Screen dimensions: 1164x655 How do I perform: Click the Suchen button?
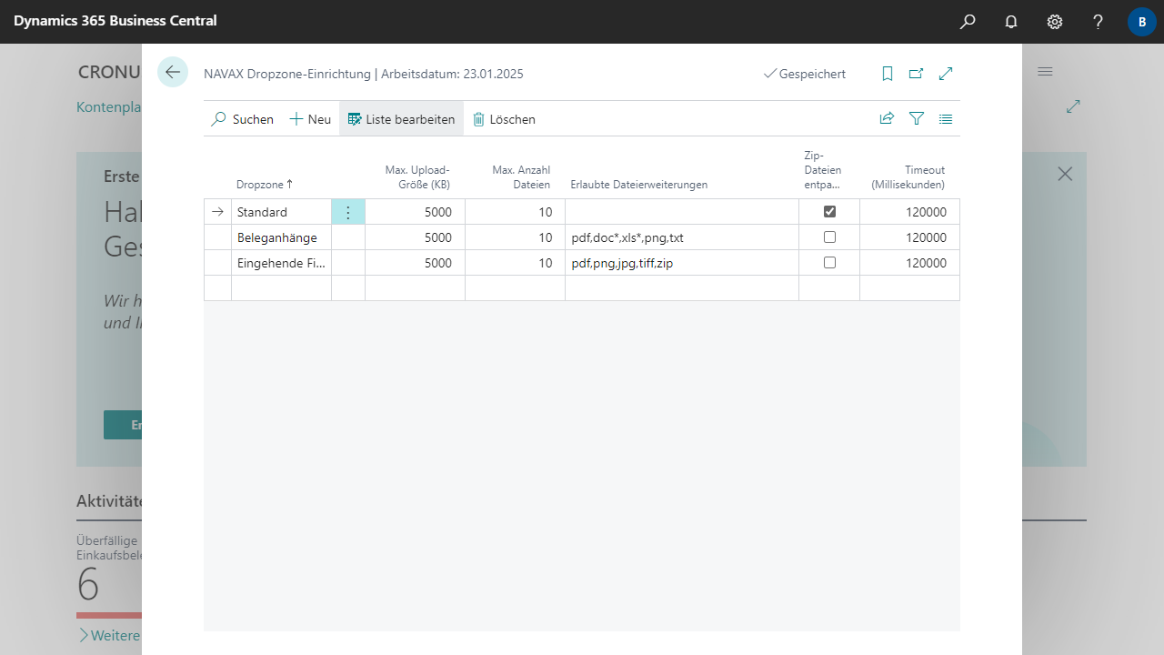[x=243, y=119]
